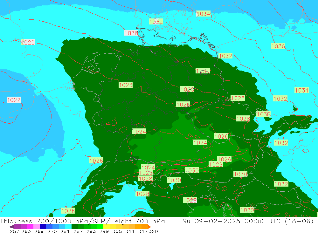Click the 293 legend value
This screenshot has height=233, width=318.
pos(91,231)
